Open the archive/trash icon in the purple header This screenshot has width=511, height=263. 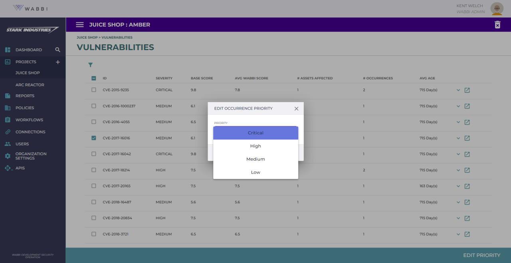tap(497, 24)
